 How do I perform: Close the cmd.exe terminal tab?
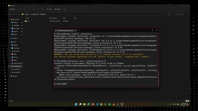75,31
